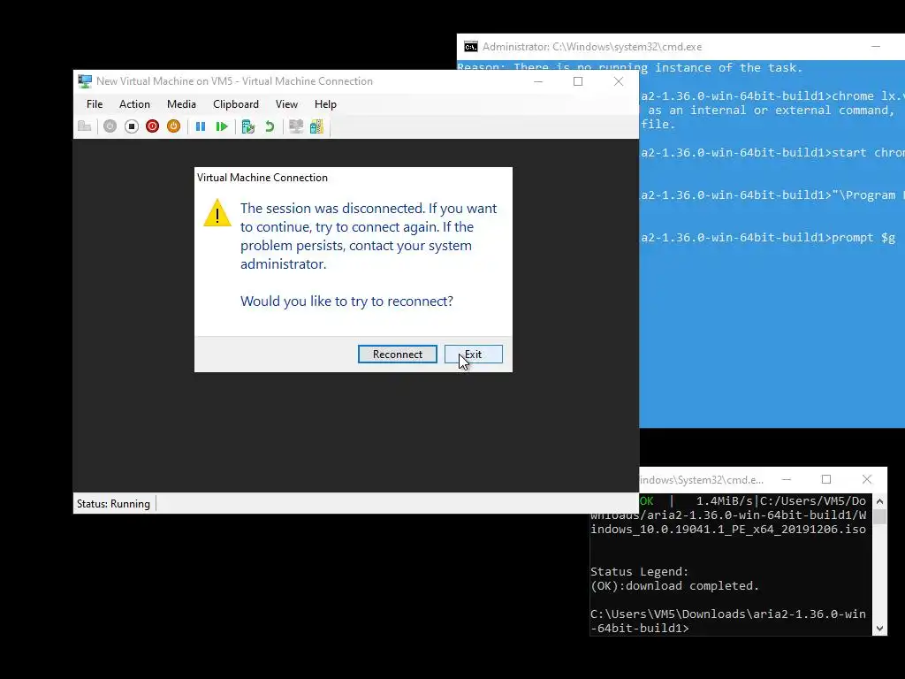Image resolution: width=905 pixels, height=679 pixels.
Task: Click the Share/resources toolbar icon
Action: pyautogui.click(x=317, y=126)
